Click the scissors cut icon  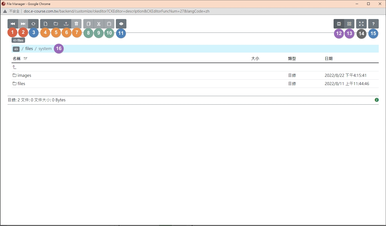[x=99, y=24]
